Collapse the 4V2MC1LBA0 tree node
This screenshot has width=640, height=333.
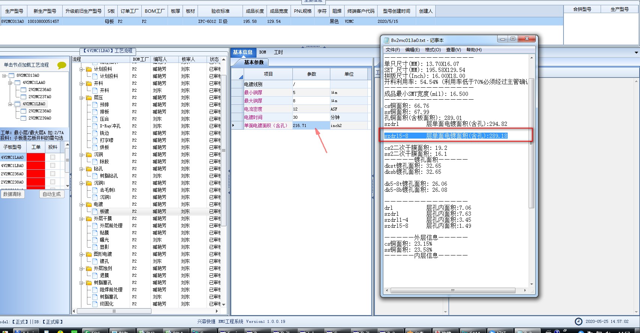click(10, 104)
